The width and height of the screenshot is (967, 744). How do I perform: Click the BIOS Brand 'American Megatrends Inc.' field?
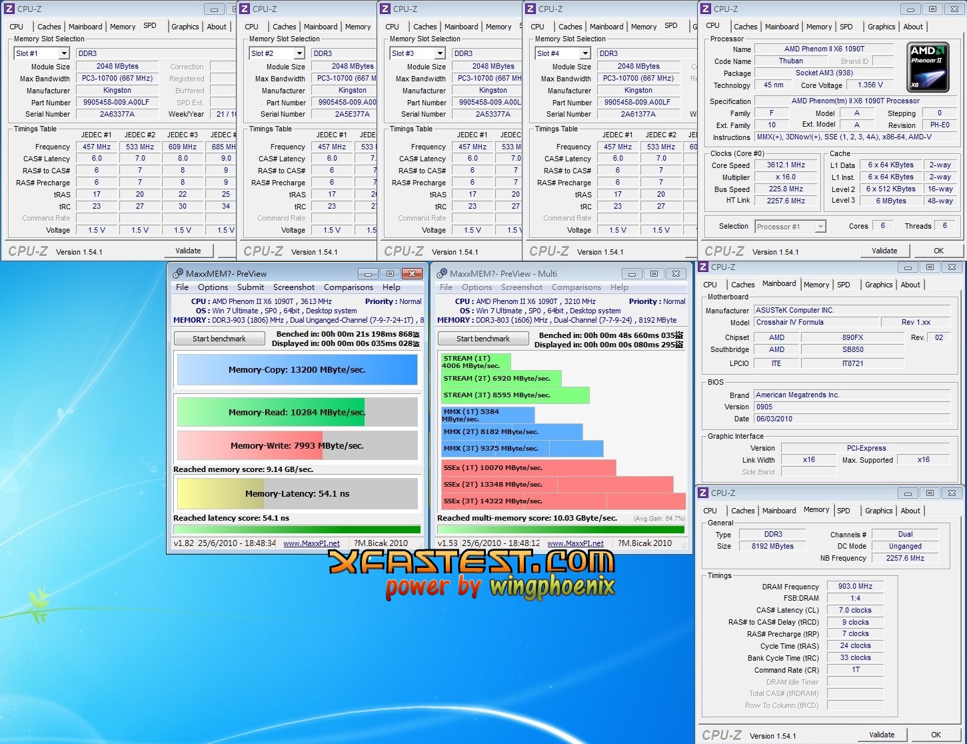point(852,395)
